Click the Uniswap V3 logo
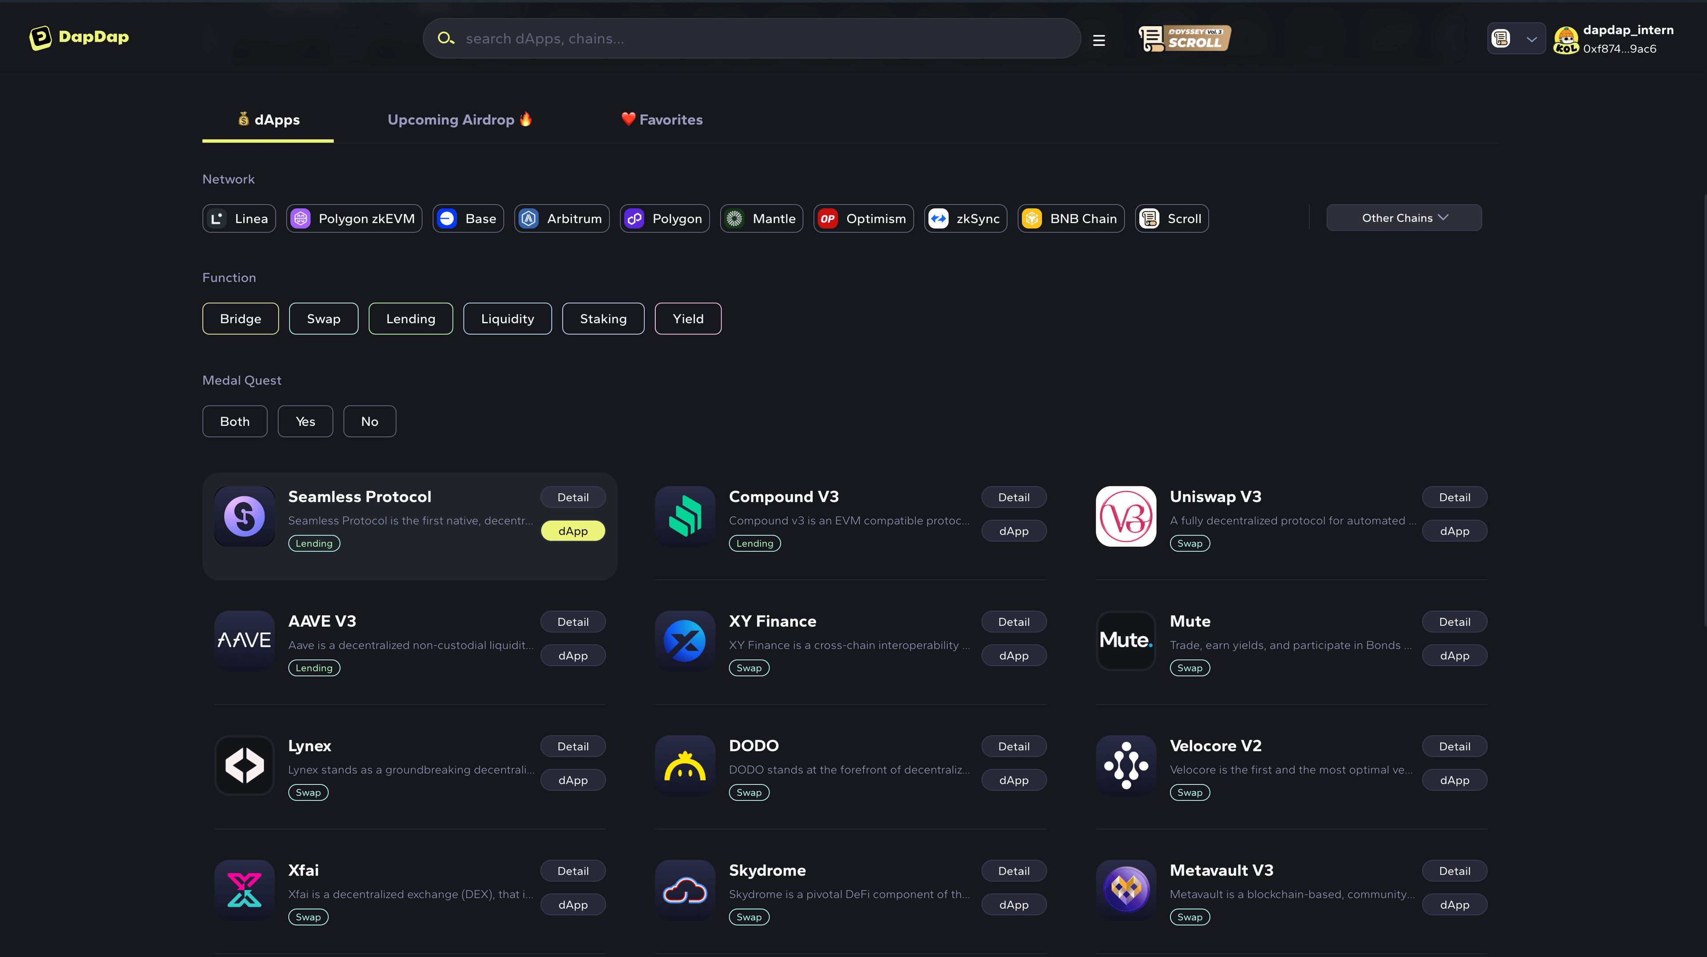The height and width of the screenshot is (957, 1707). coord(1126,516)
